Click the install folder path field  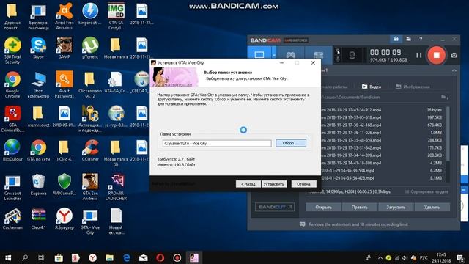click(217, 144)
